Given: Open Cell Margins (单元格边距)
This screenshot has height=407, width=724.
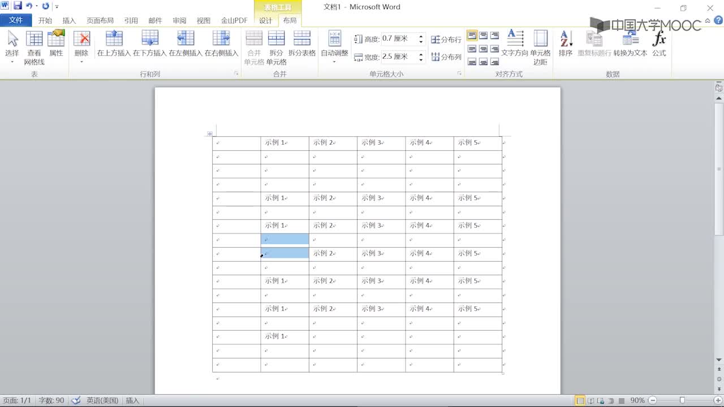Looking at the screenshot, I should (x=540, y=47).
